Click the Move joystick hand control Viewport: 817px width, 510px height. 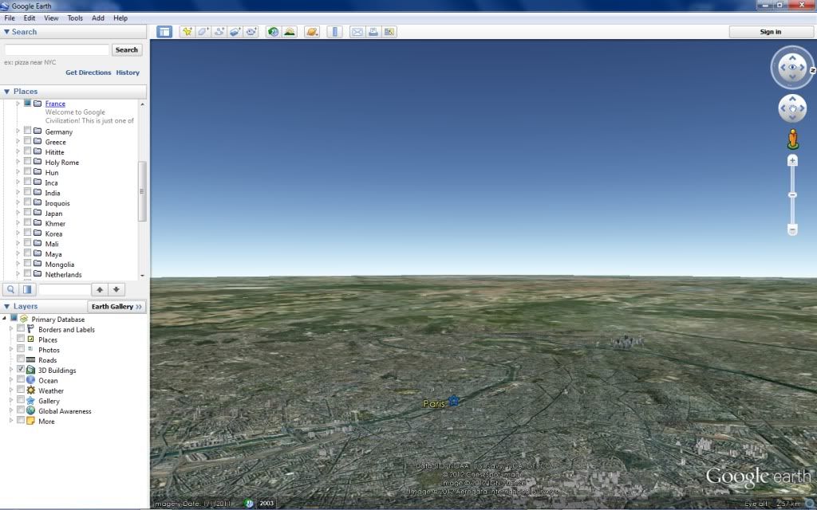(792, 108)
